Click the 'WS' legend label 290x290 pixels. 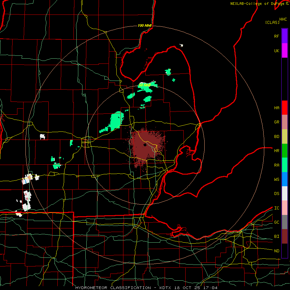pos(276,179)
